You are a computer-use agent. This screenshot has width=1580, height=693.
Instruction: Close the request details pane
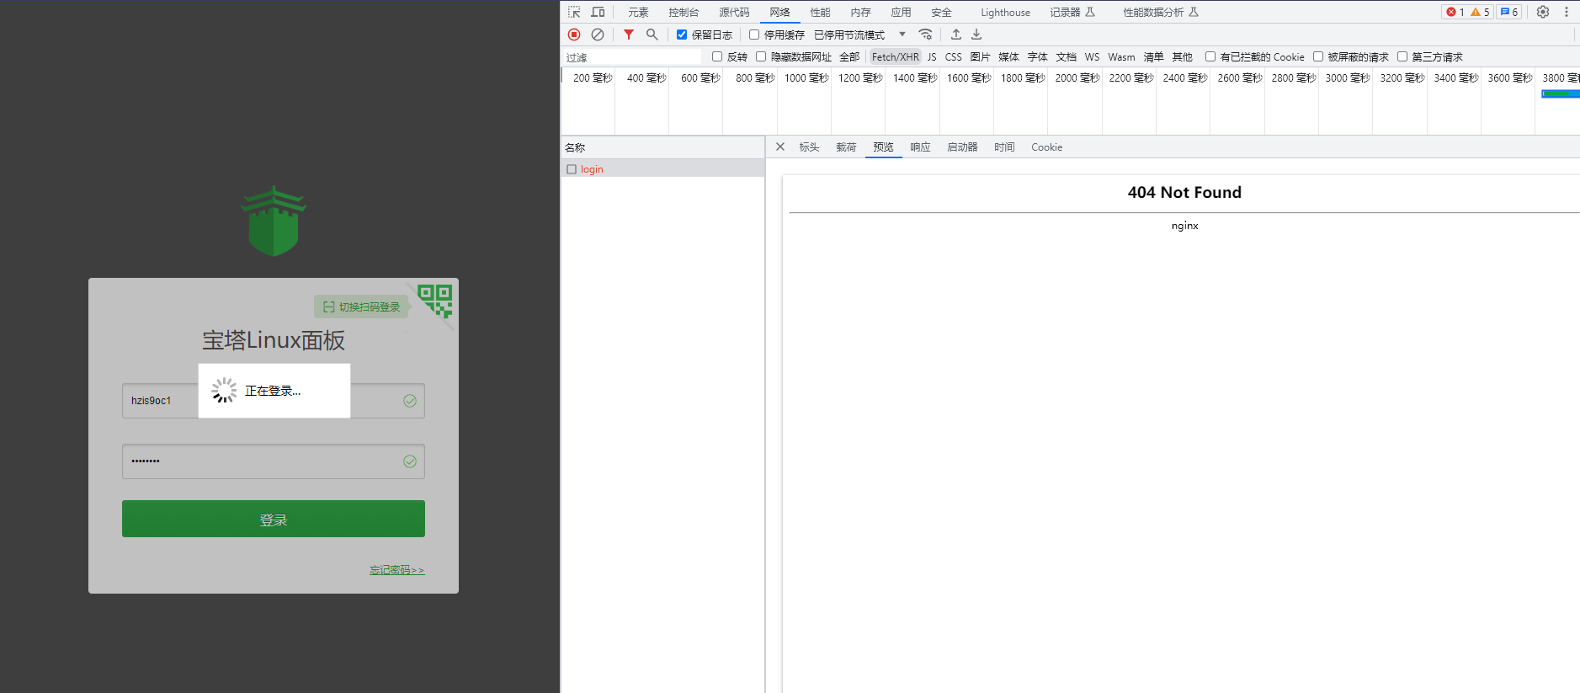[780, 147]
